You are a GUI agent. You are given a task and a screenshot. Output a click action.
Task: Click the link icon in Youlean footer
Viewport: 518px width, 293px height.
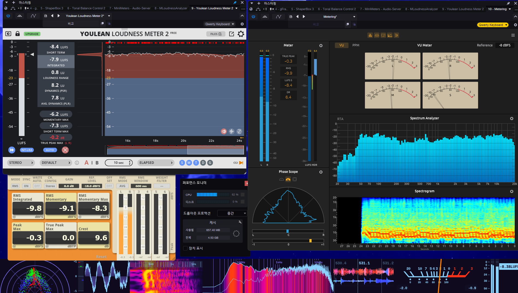(x=235, y=163)
